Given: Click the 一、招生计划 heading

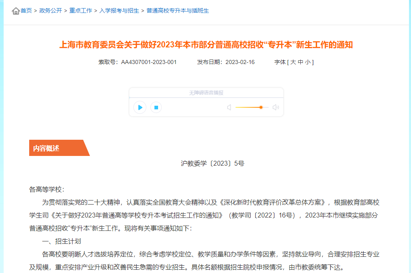Looking at the screenshot, I should point(62,241).
